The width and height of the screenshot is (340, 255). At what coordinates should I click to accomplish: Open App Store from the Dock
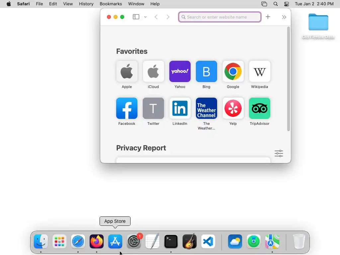point(115,241)
